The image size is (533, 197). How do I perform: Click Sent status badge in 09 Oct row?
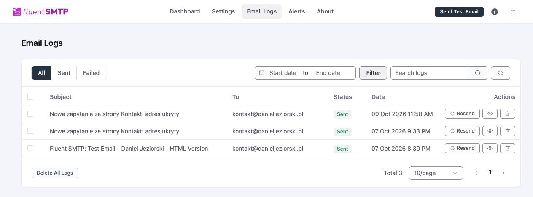[342, 114]
